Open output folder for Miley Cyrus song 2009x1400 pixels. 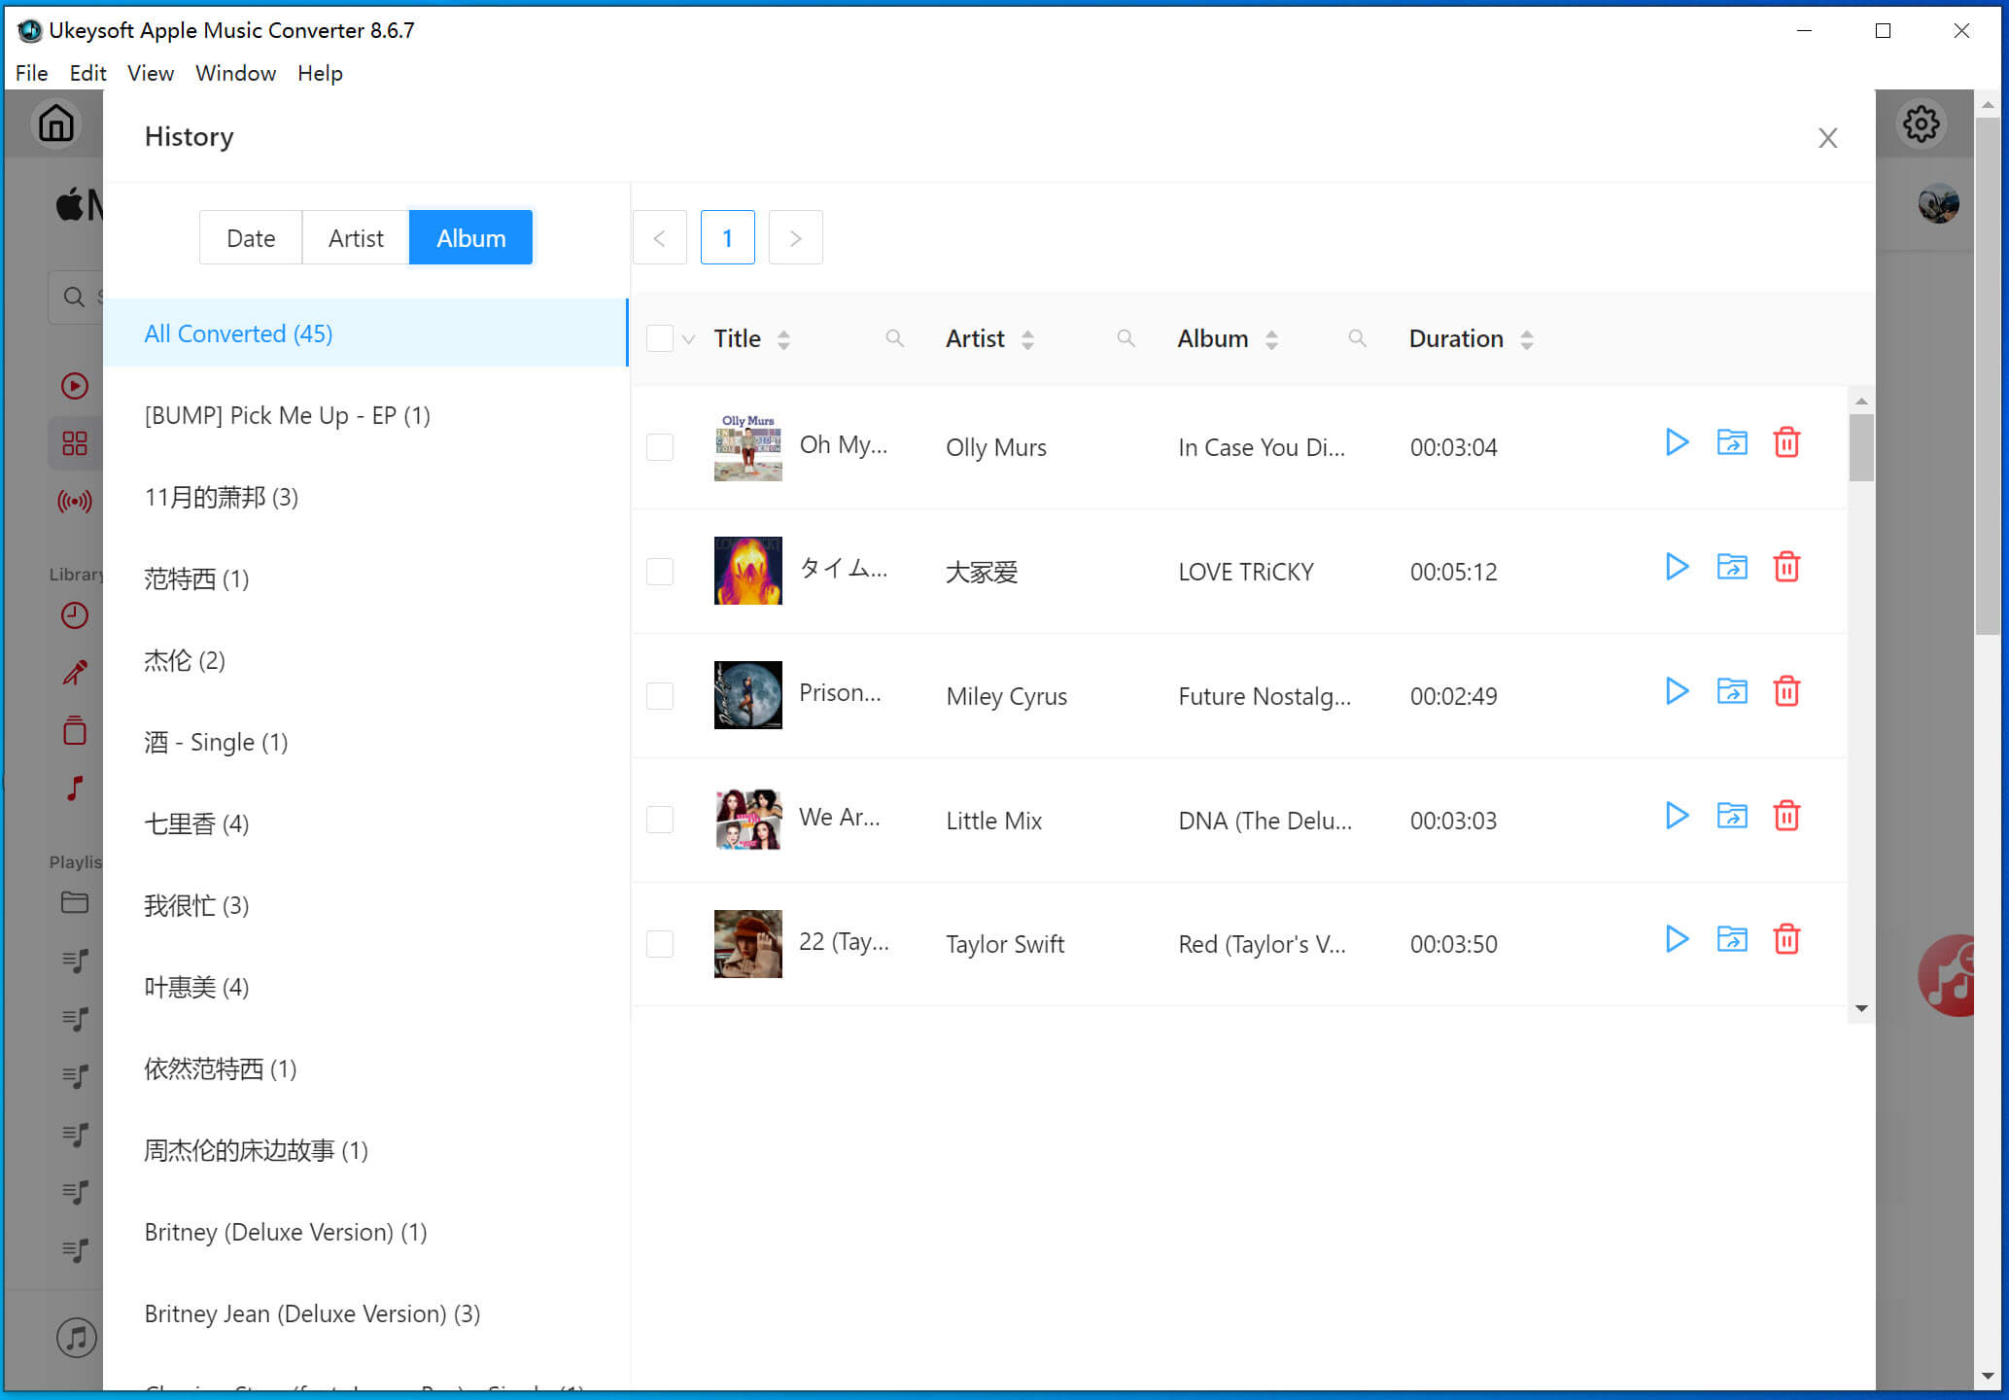(x=1732, y=691)
